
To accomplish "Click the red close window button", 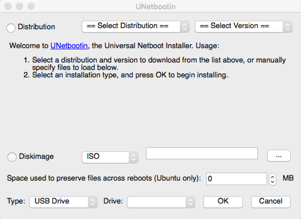I will (x=8, y=6).
